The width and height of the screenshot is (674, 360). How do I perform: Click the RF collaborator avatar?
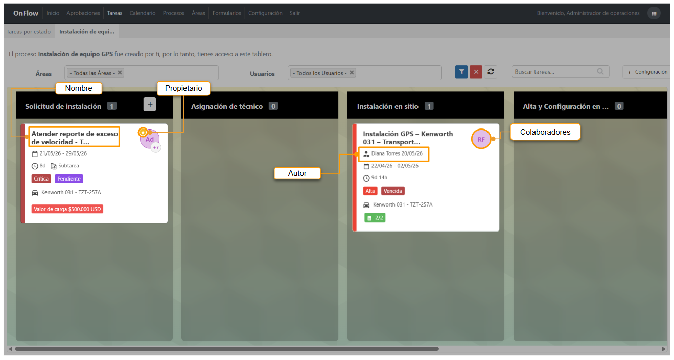pyautogui.click(x=481, y=139)
